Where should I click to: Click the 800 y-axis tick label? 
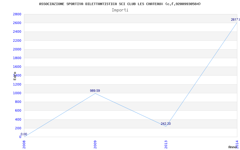pyautogui.click(x=18, y=102)
